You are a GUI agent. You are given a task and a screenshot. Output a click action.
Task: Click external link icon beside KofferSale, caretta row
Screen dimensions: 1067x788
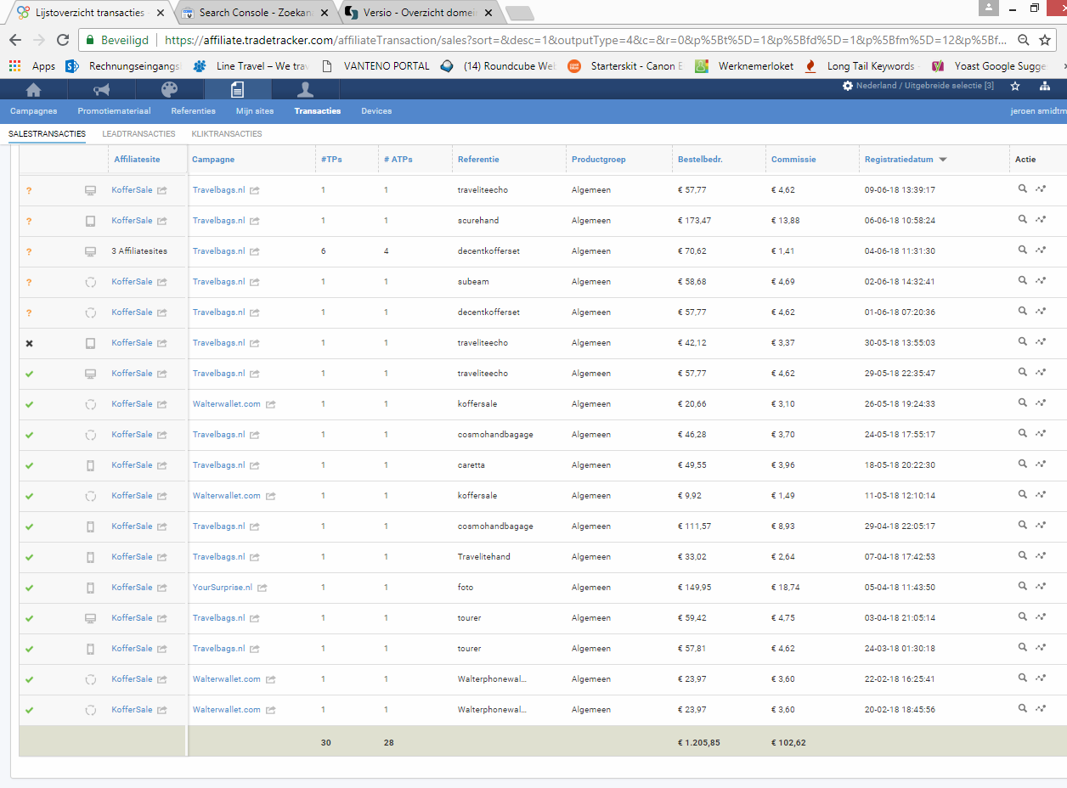coord(161,465)
